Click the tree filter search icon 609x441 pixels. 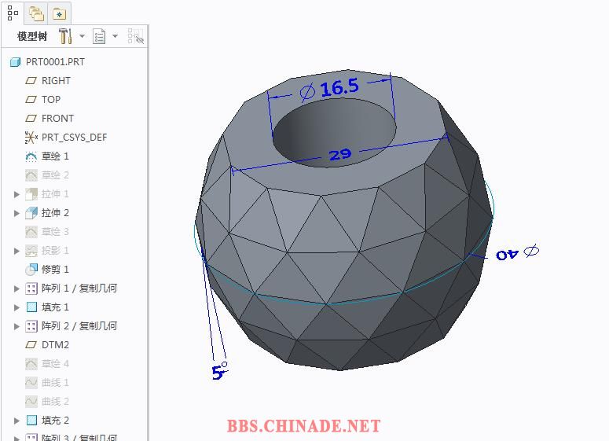(135, 36)
